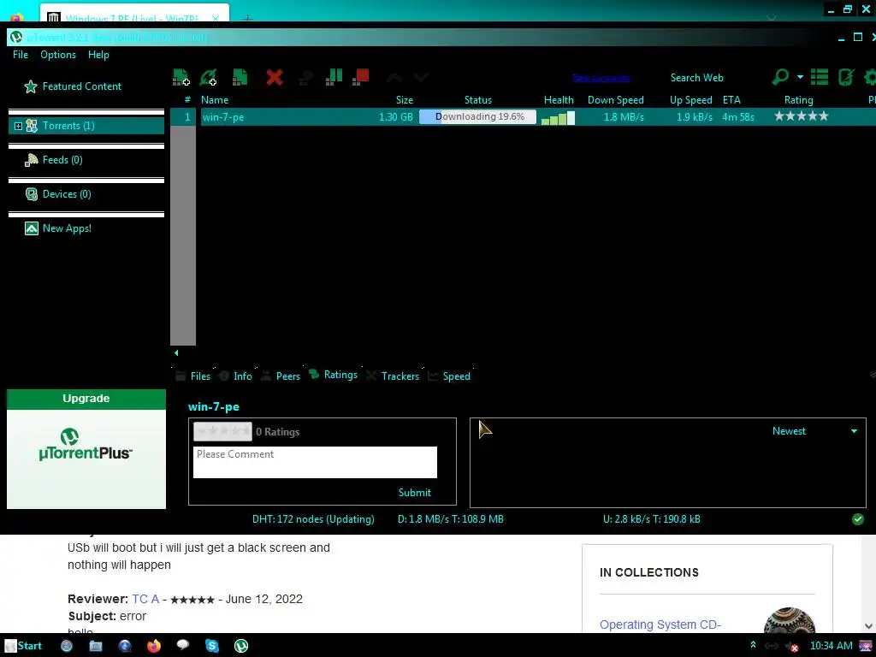Switch to the Files tab
Viewport: 876px width, 657px height.
click(192, 376)
